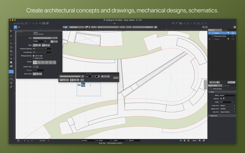This screenshot has height=153, width=245.
Task: Select the ruler measure tool
Action: tap(11, 87)
